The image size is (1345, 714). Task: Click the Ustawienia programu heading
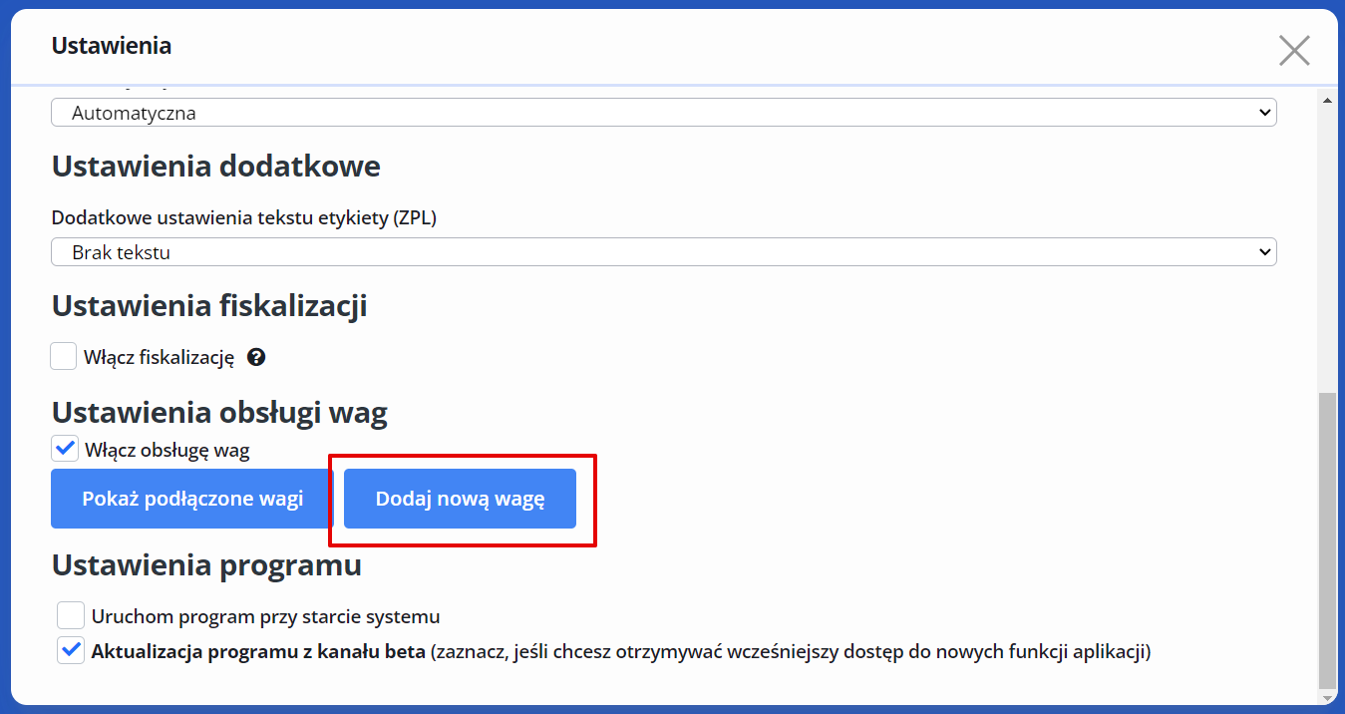point(206,565)
